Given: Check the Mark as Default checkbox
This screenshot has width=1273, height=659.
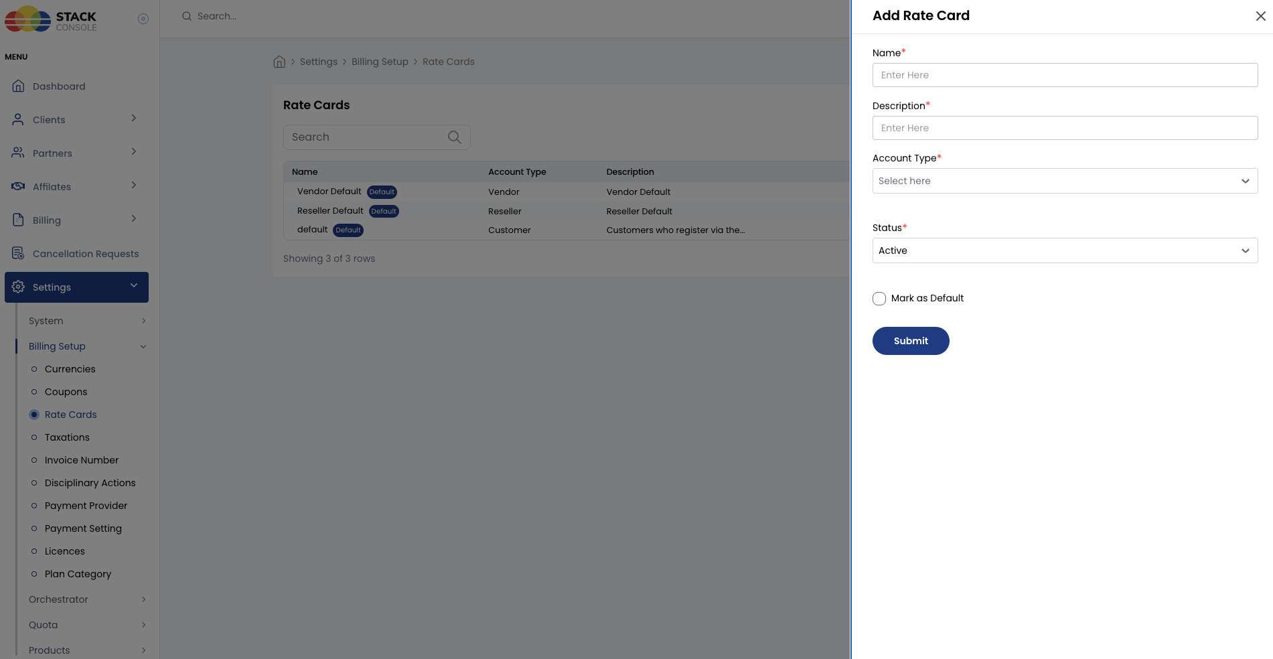Looking at the screenshot, I should point(879,299).
